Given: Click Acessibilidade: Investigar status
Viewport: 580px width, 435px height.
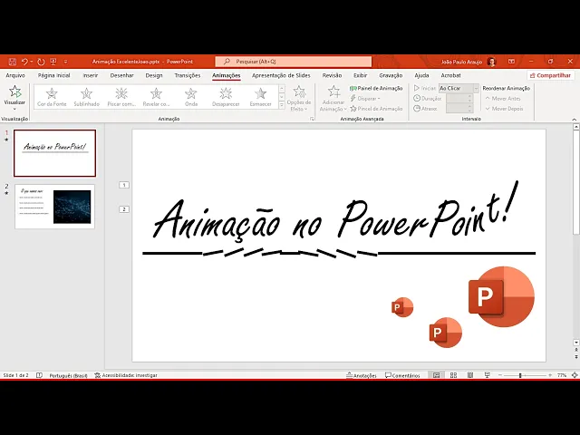Looking at the screenshot, I should coord(126,375).
